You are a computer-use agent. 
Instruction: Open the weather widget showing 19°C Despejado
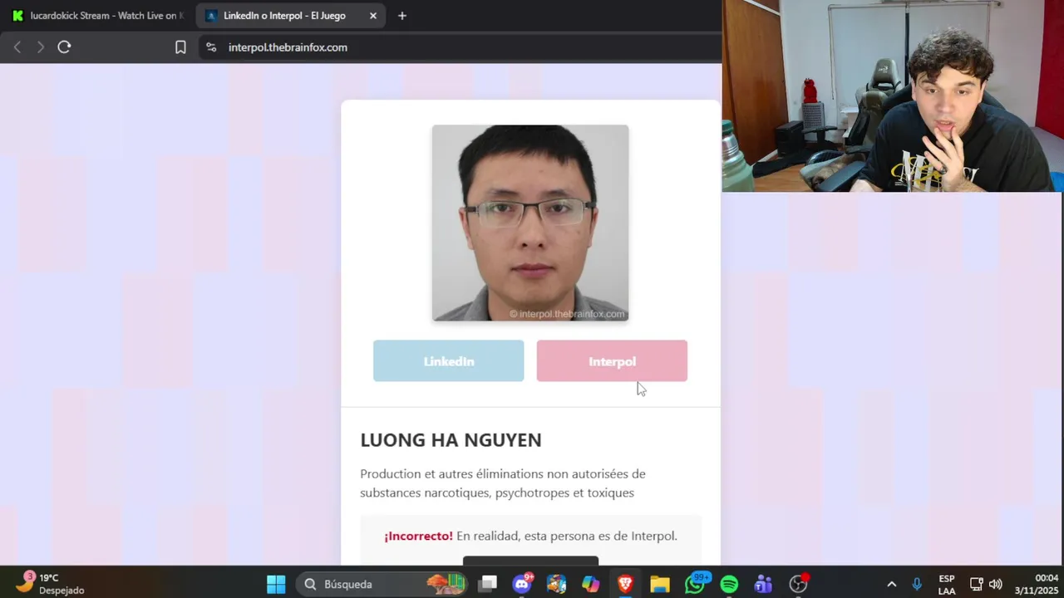click(50, 584)
